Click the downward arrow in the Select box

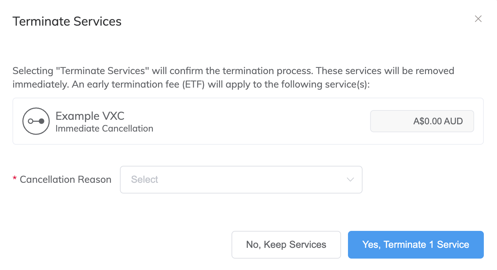point(350,180)
